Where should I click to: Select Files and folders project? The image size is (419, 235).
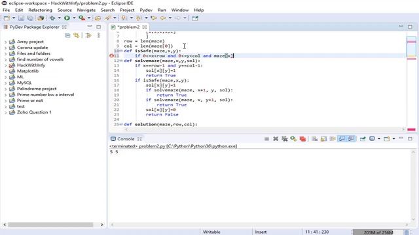point(33,54)
